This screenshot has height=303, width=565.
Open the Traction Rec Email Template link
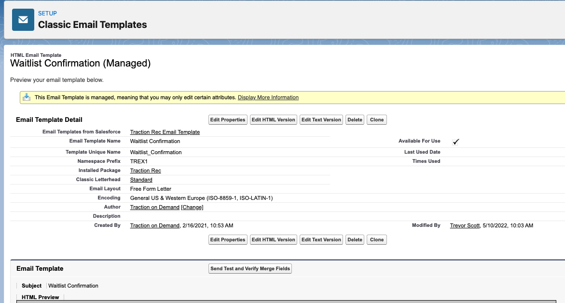[165, 132]
